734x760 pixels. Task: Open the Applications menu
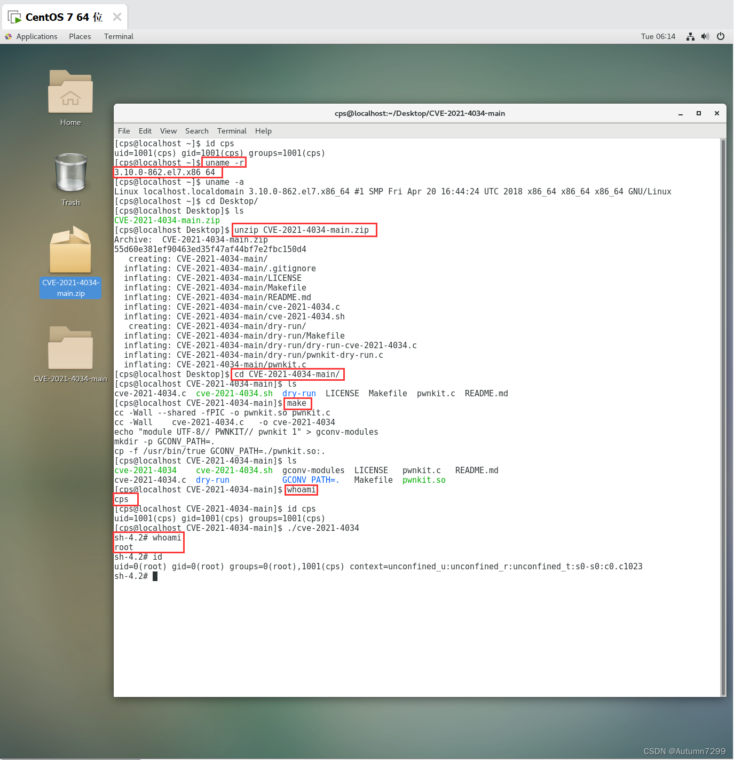(x=37, y=36)
